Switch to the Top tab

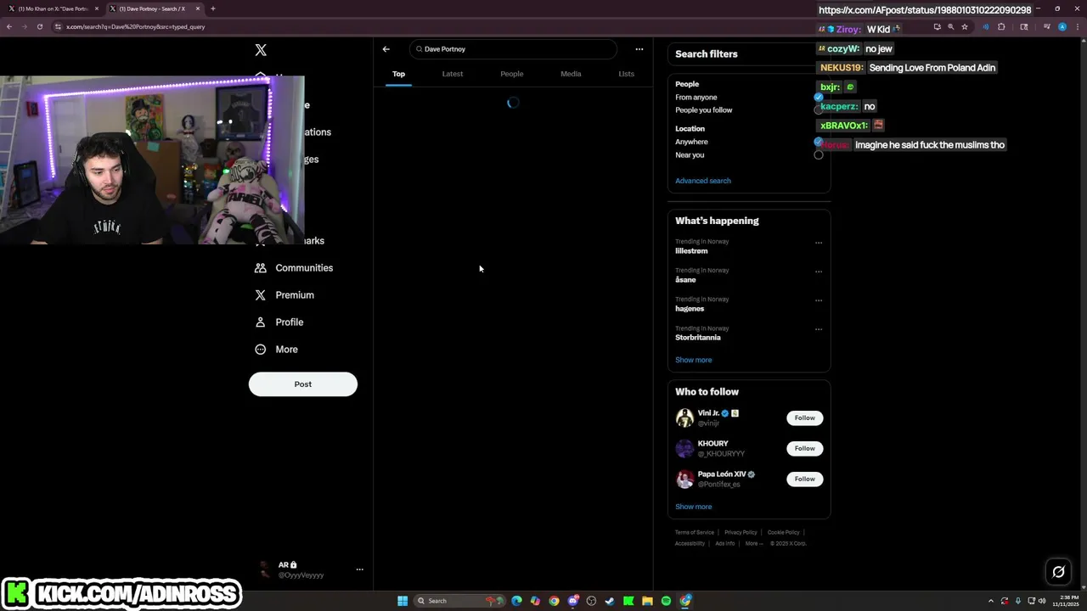point(398,74)
